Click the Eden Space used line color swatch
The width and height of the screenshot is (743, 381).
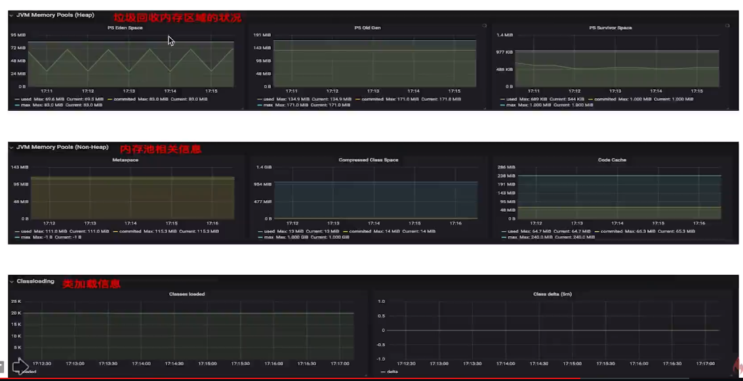(x=17, y=100)
